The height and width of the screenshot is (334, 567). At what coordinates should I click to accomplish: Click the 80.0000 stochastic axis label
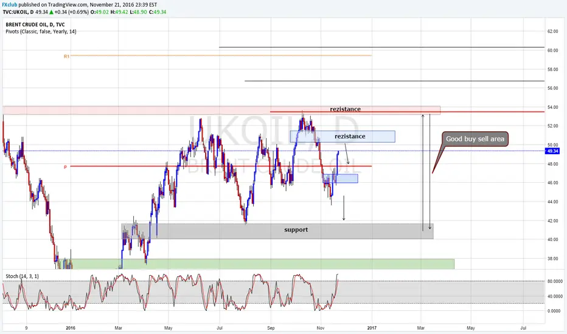pyautogui.click(x=555, y=281)
